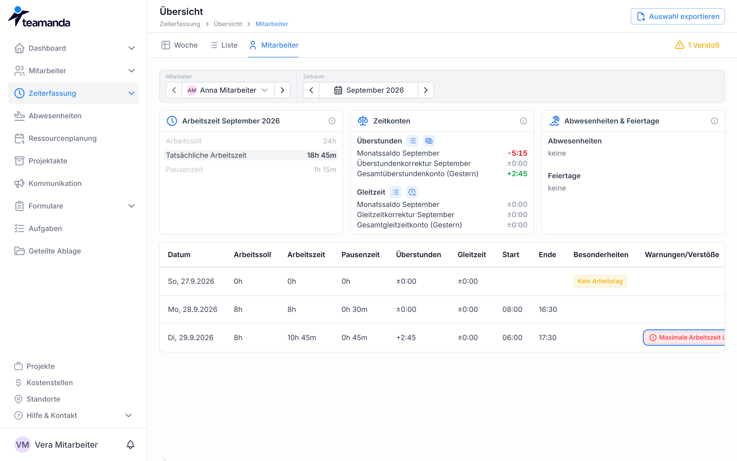Viewport: 737px width, 461px height.
Task: Open the September 2026 date picker
Action: coord(368,90)
